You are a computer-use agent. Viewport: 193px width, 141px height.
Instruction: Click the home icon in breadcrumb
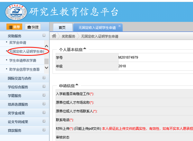pos(54,36)
